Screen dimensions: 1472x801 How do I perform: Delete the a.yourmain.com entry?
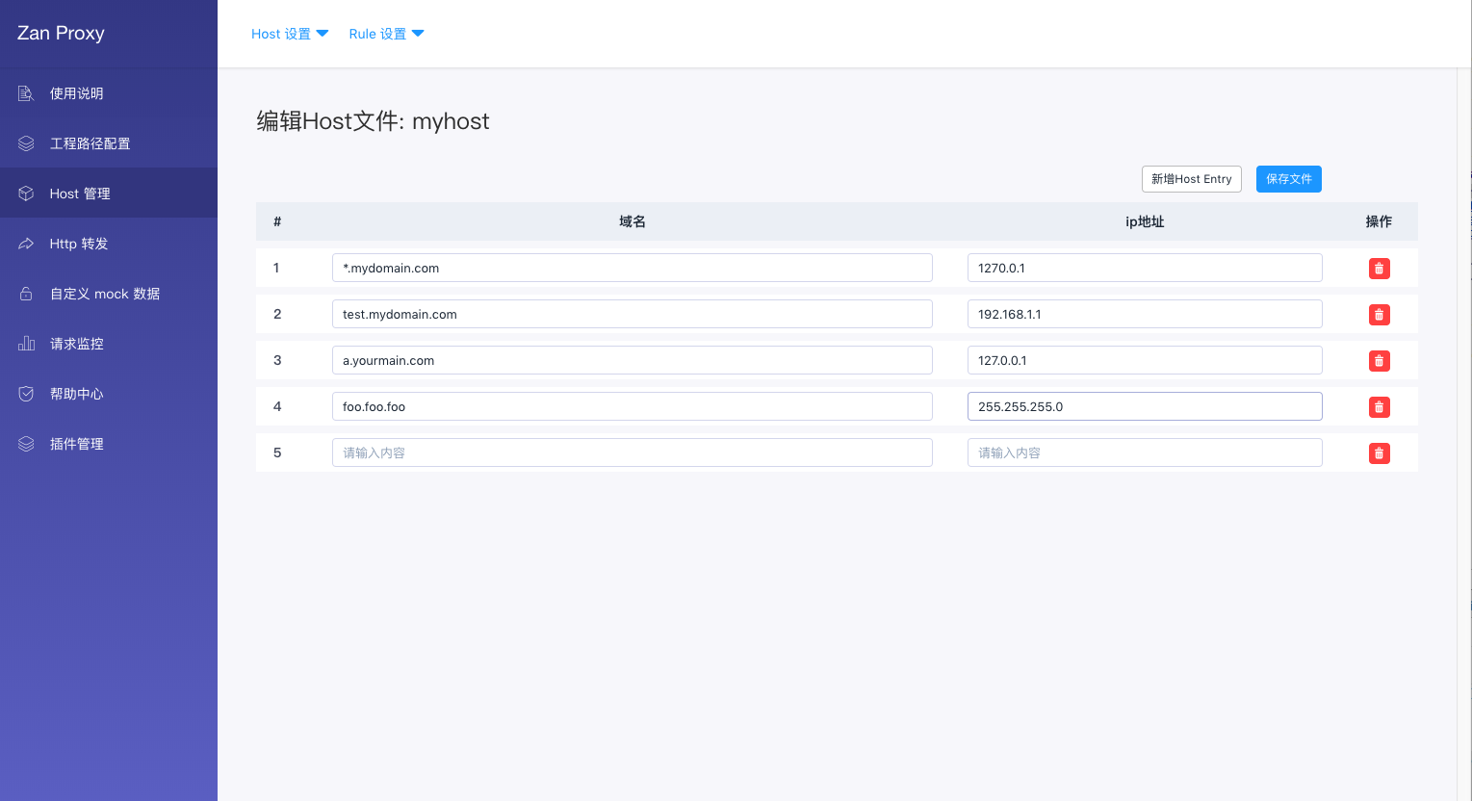(x=1379, y=360)
